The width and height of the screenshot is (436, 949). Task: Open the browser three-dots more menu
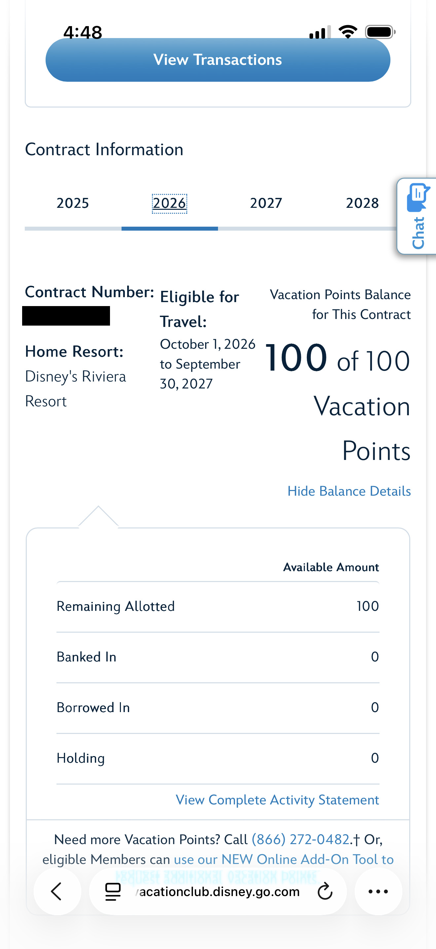point(378,891)
